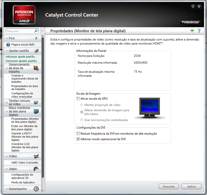Click Gerenciar ajustes padrão link
This screenshot has height=195, width=207.
point(22,61)
